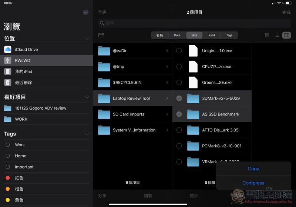Choose the Home tag circle

7,156
